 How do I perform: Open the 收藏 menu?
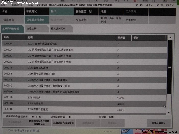coord(110,11)
